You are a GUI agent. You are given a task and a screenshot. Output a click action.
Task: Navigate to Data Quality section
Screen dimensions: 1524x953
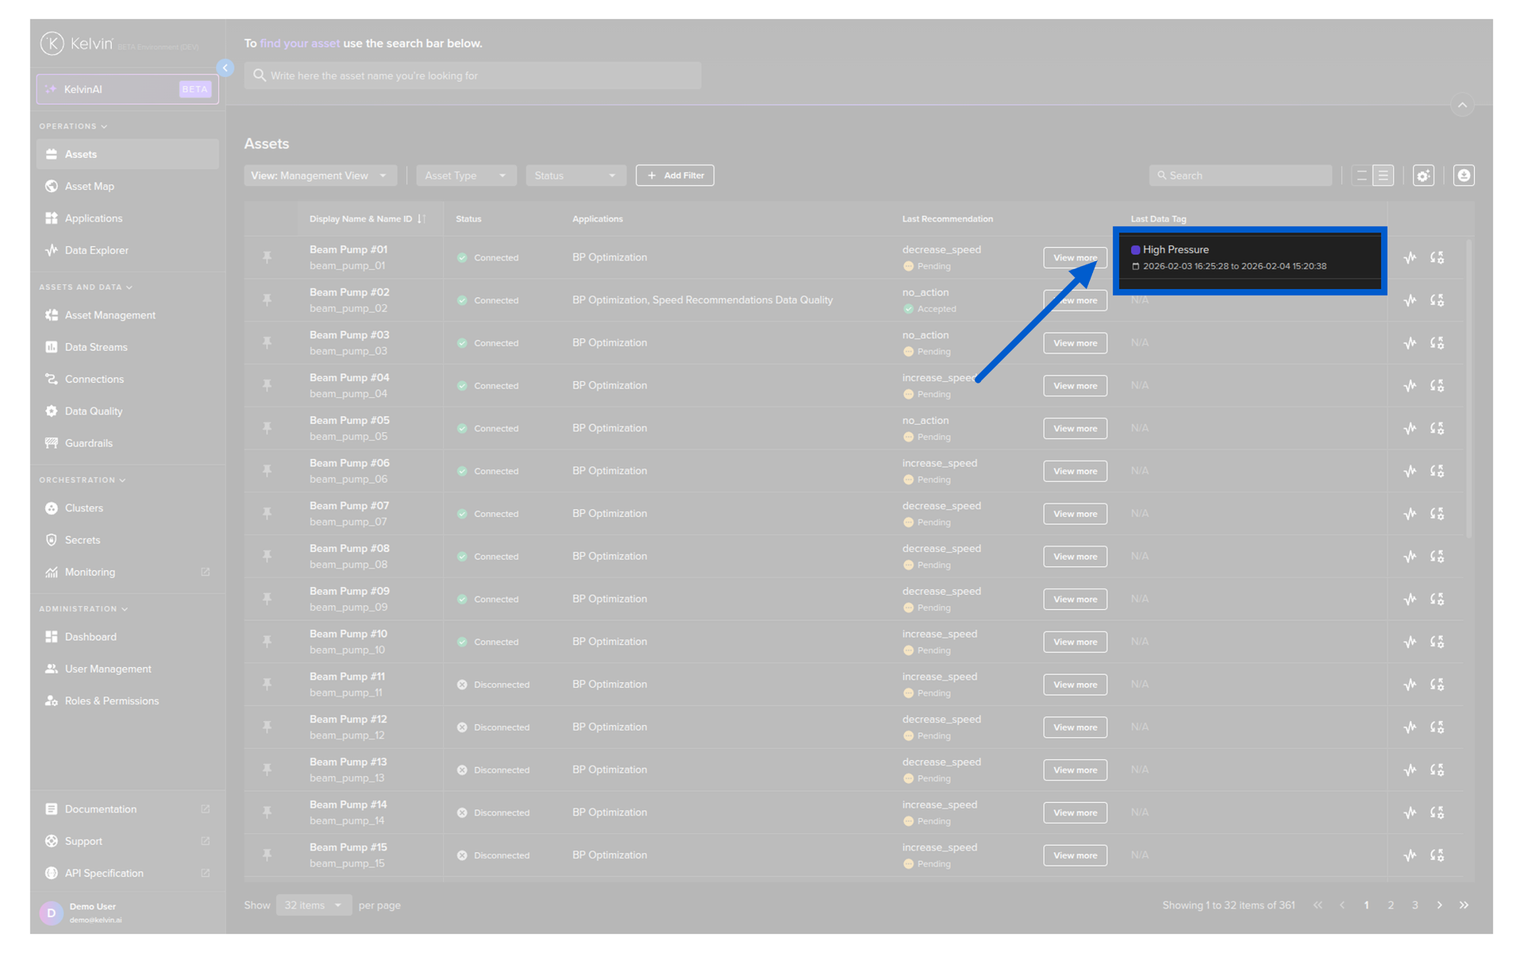[x=94, y=411]
